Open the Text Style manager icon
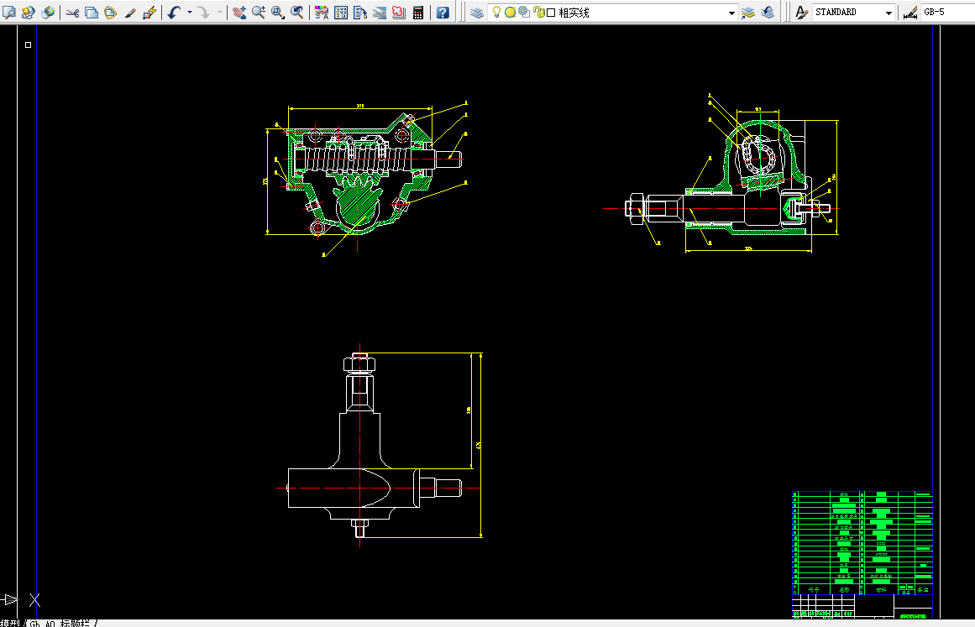Viewport: 975px width, 627px height. tap(801, 13)
